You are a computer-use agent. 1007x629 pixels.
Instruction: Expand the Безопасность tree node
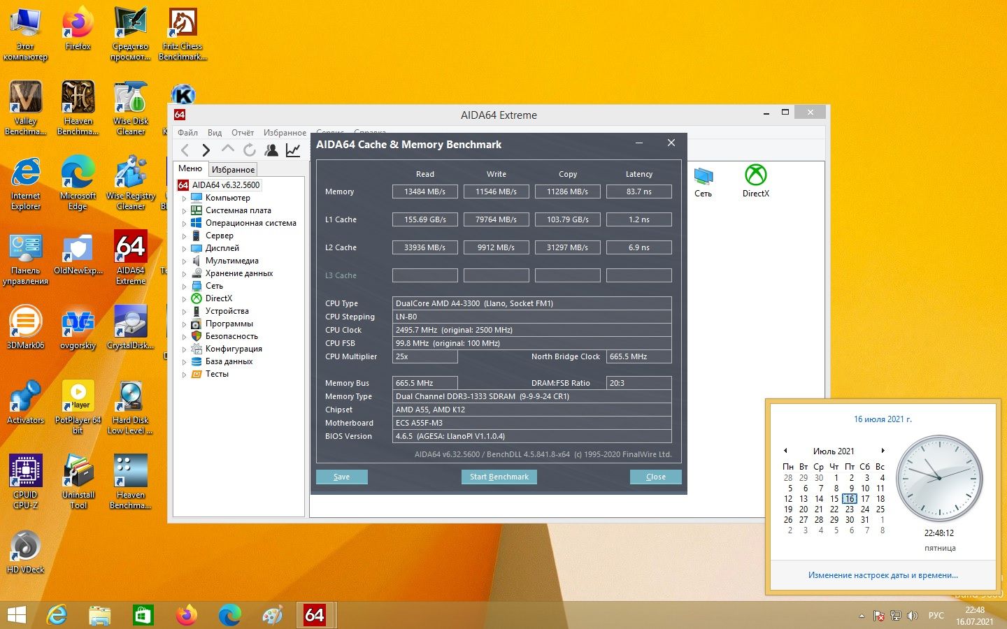tap(185, 336)
